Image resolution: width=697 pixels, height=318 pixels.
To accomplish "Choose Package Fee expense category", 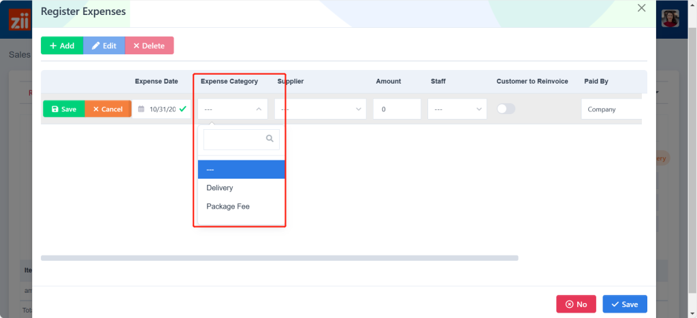I will (228, 207).
